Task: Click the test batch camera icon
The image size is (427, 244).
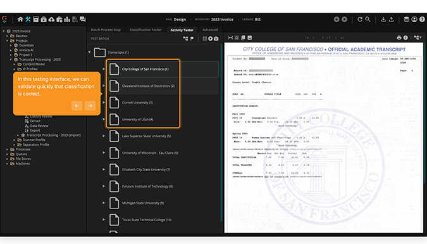Action: [216, 39]
